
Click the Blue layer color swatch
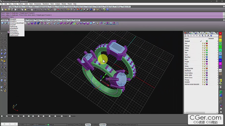(x=207, y=59)
